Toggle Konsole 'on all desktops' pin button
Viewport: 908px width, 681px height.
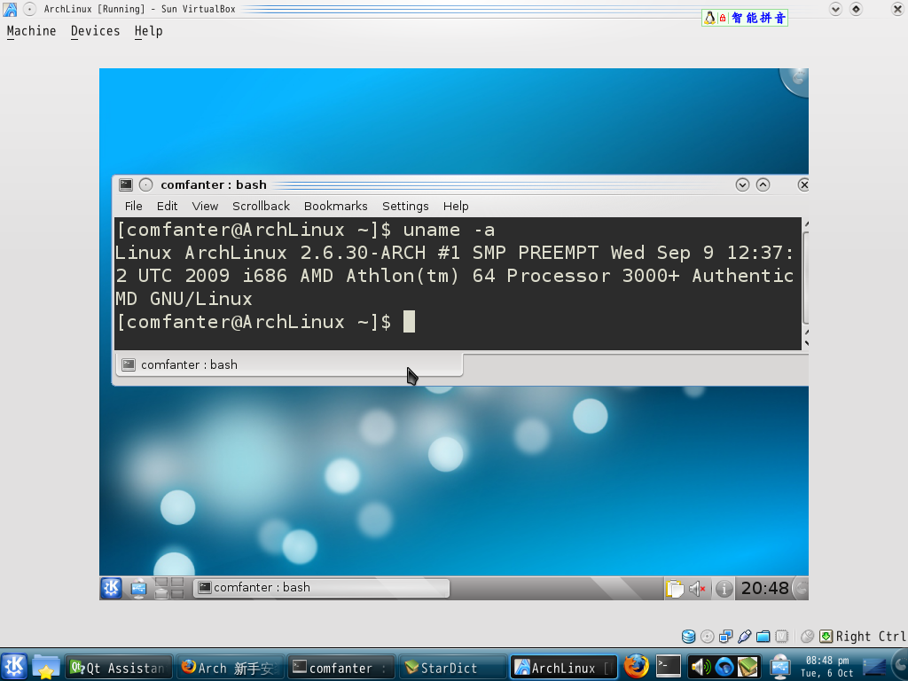146,184
